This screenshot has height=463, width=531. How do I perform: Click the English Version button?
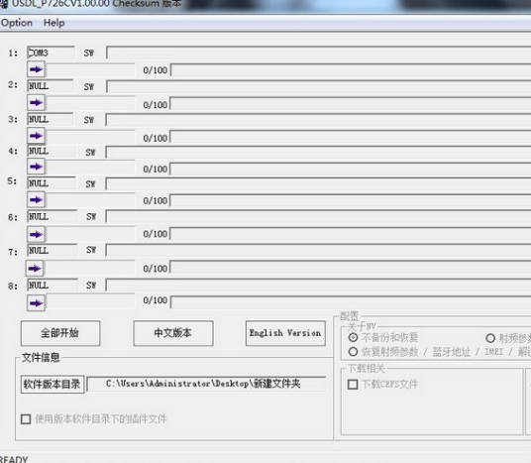click(285, 333)
